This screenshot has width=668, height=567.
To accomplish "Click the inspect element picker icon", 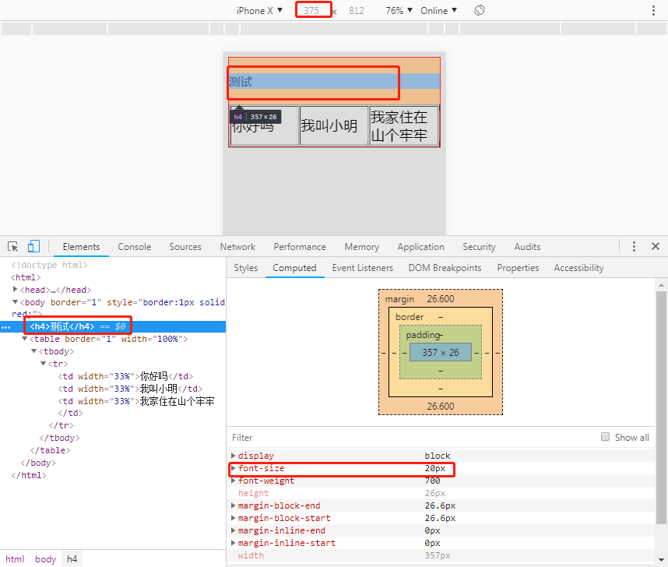I will [12, 246].
